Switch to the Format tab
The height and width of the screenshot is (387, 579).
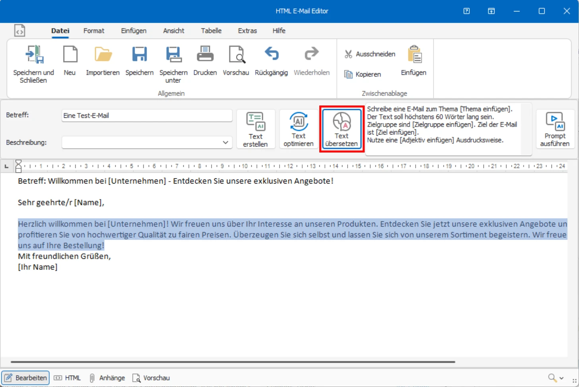tap(94, 31)
